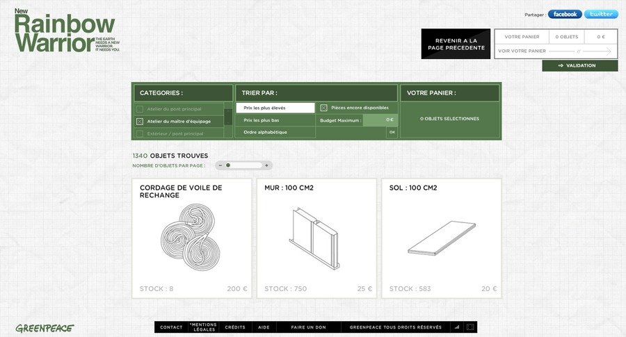The height and width of the screenshot is (337, 626).
Task: Click the Greenpeace logo in the footer
Action: (x=45, y=327)
